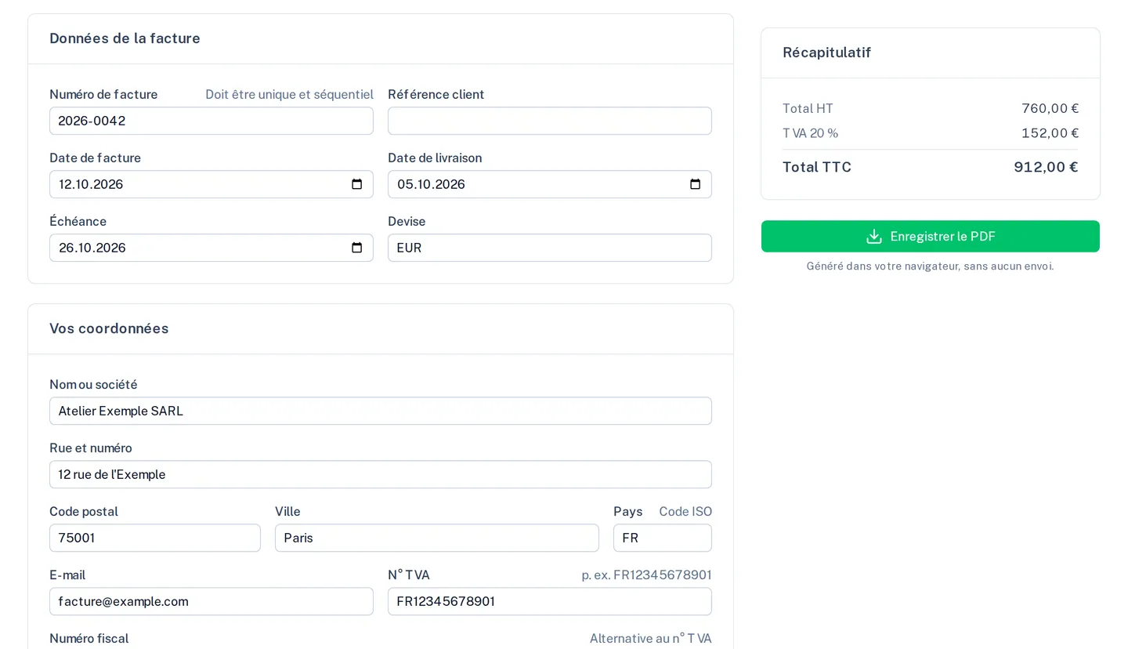Edit the Rue et numéro field
Viewport: 1128px width, 649px height.
click(381, 474)
